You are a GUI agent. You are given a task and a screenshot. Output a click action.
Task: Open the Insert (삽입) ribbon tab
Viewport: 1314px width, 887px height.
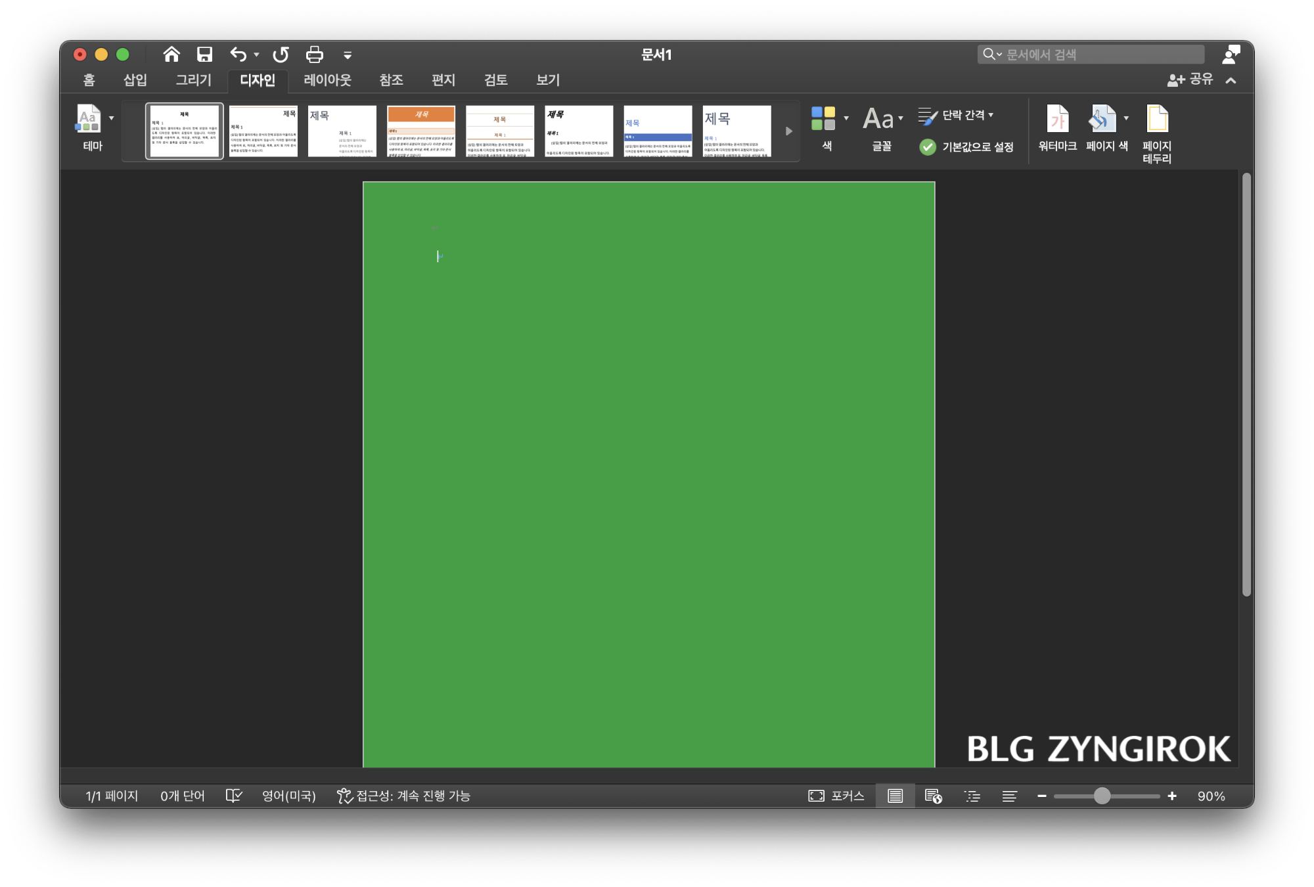coord(135,80)
